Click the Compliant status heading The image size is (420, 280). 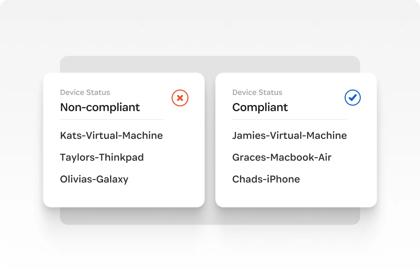[x=260, y=107]
